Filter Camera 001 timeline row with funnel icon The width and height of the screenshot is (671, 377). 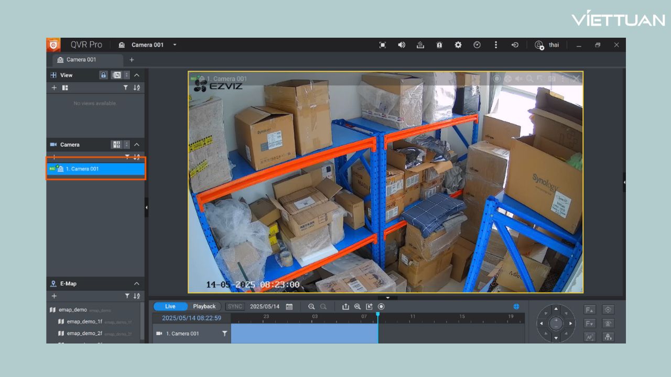tap(224, 334)
